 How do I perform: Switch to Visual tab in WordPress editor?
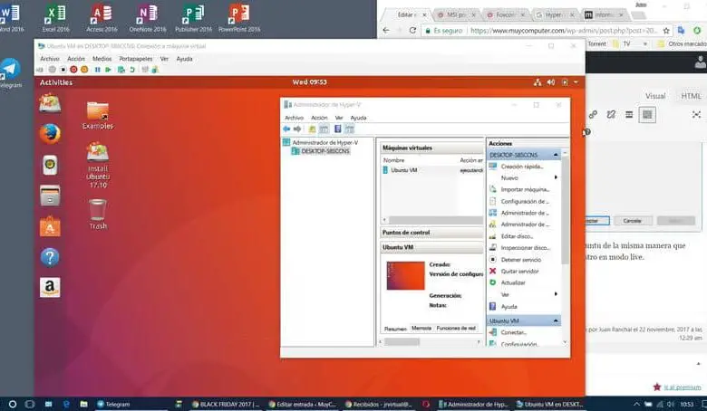(x=655, y=96)
